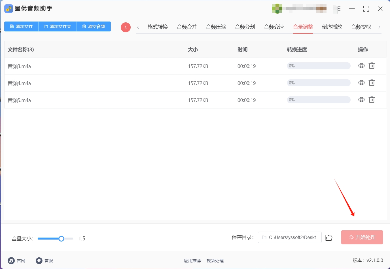Click the red back arrow button
Screen dimensions: 390x269
click(x=126, y=27)
